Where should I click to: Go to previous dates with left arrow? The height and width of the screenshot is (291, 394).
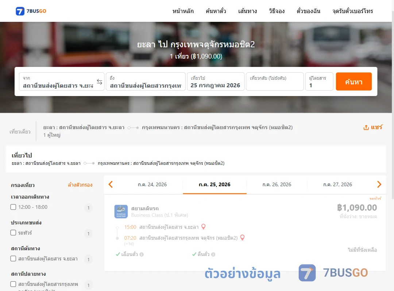111,184
